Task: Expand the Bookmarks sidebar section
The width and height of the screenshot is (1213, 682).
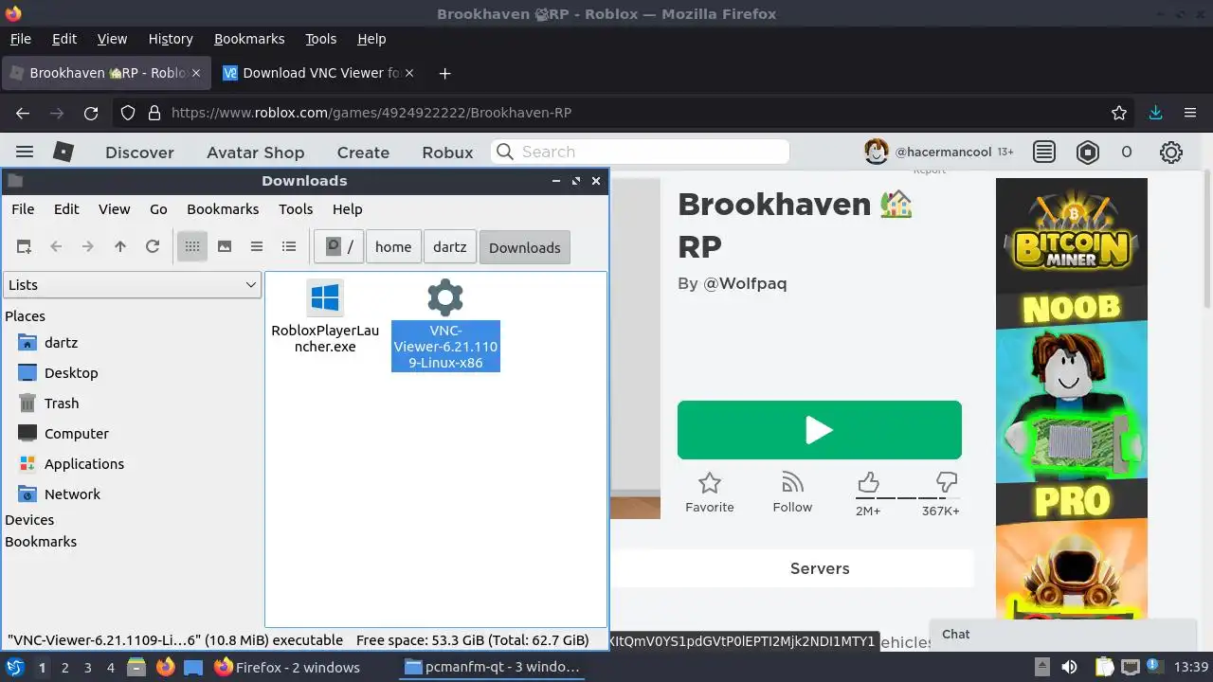Action: pos(41,541)
